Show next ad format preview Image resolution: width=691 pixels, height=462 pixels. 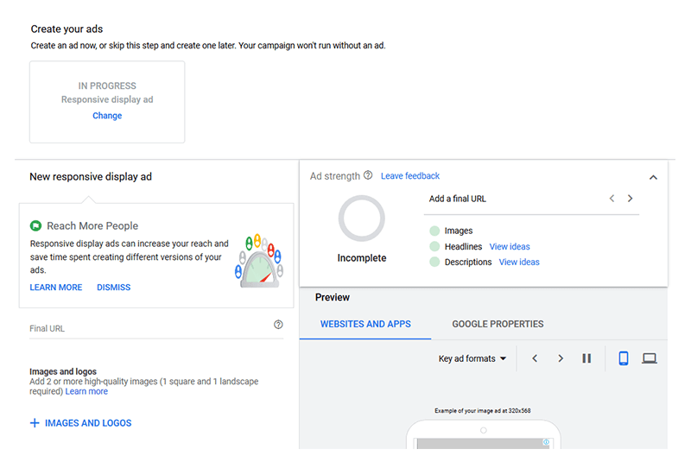[x=561, y=358]
